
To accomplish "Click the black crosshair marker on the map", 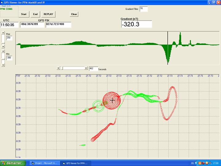I will click(x=113, y=100).
